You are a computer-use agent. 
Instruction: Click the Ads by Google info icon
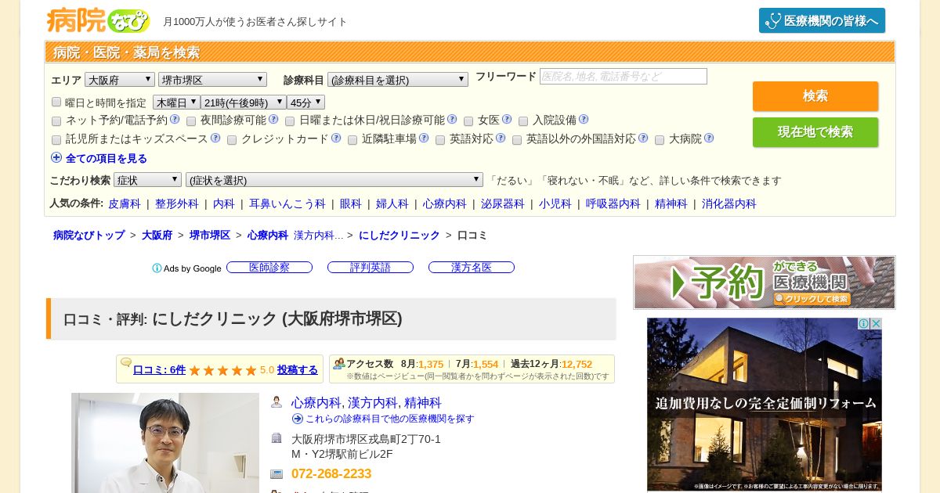[157, 268]
